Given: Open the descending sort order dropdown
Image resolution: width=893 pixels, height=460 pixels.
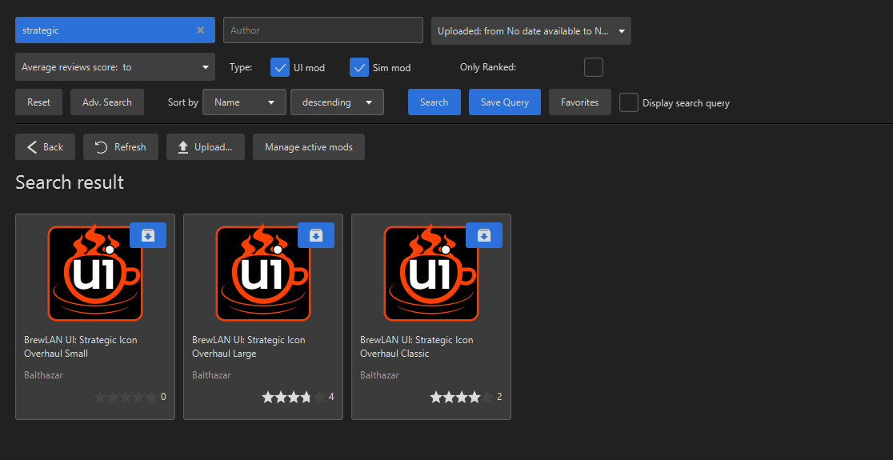Looking at the screenshot, I should [337, 102].
